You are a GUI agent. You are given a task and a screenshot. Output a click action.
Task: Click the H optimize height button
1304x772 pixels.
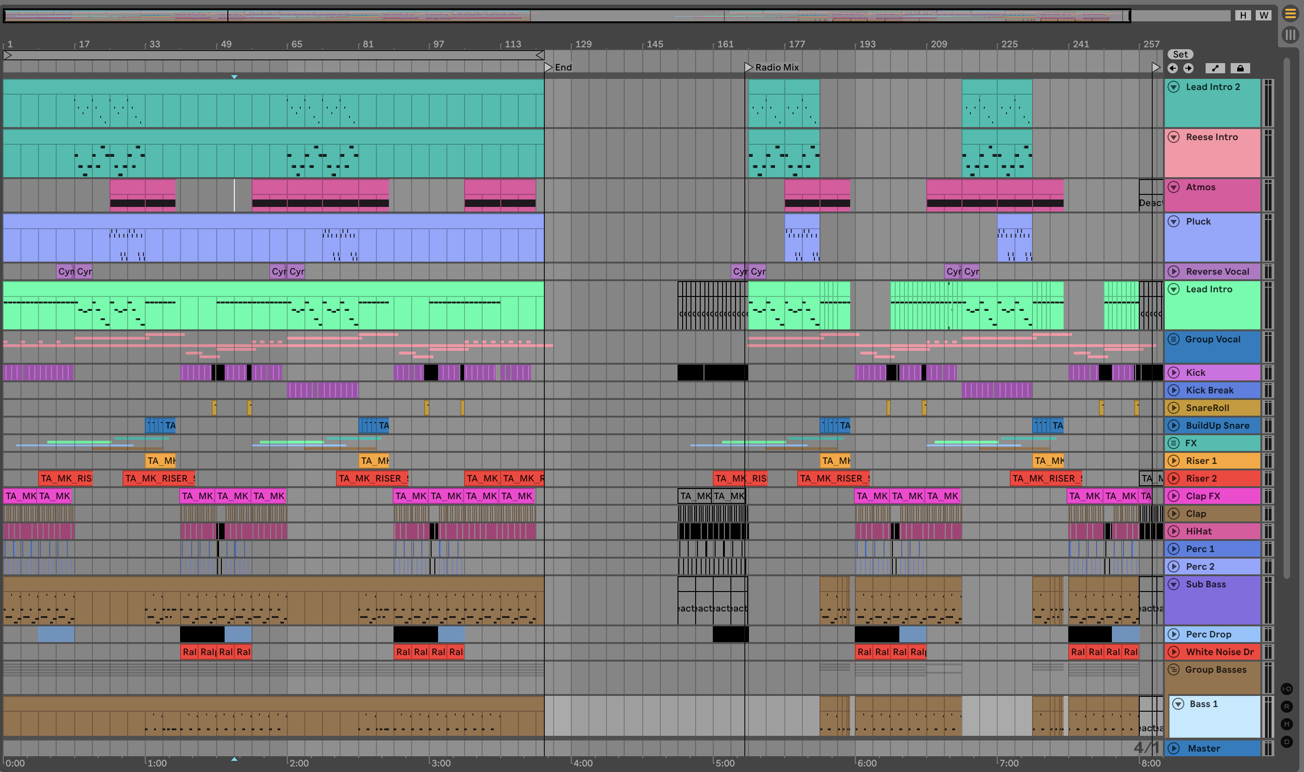1243,15
